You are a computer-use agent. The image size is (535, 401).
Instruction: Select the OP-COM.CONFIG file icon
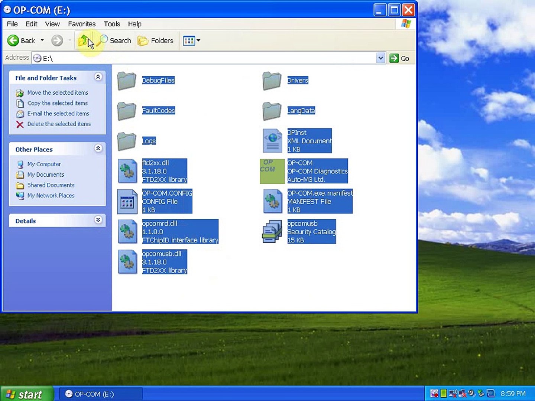click(127, 202)
